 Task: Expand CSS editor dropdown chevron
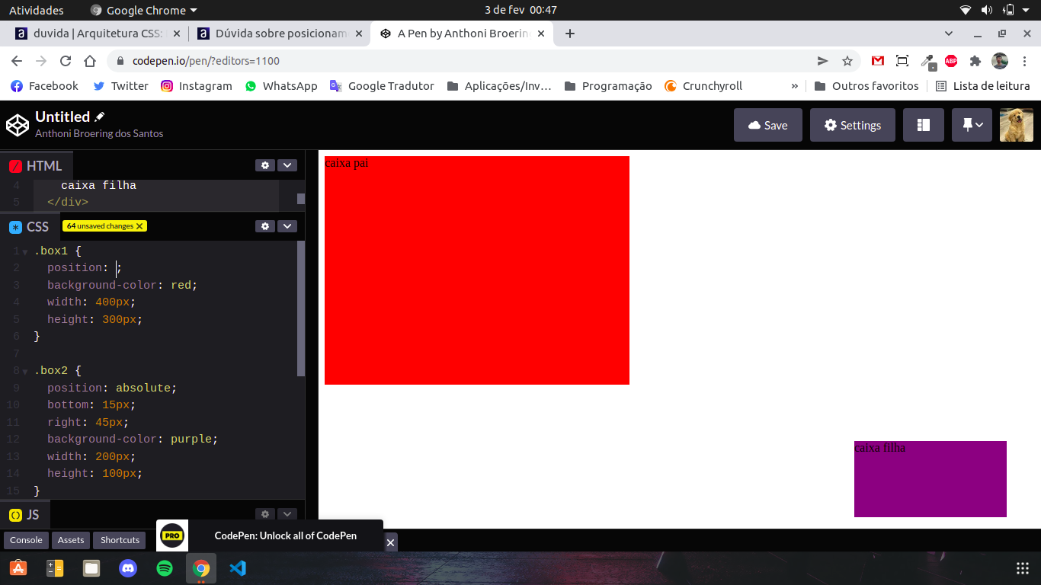[x=287, y=226]
